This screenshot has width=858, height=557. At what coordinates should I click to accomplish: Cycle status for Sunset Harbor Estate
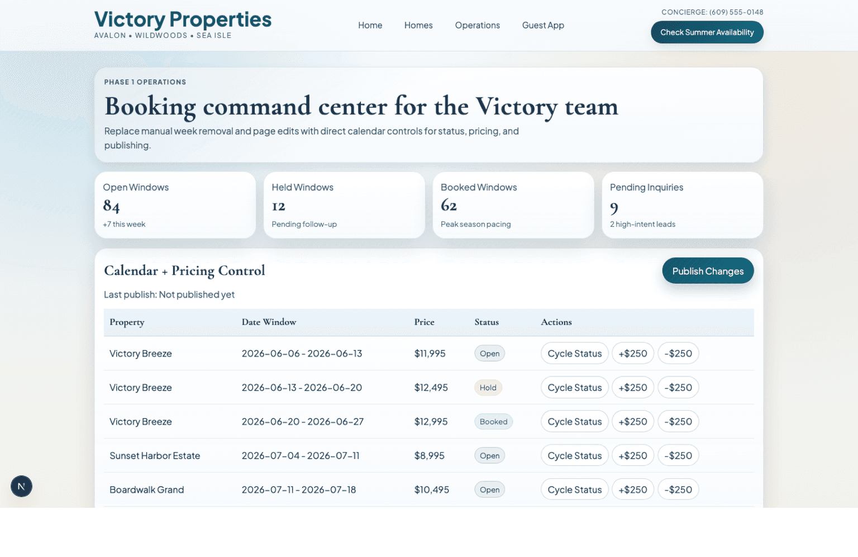[x=574, y=456]
